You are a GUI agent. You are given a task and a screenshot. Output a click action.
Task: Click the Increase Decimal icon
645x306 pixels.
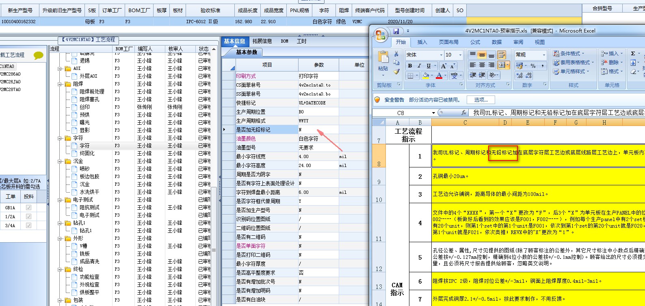click(519, 76)
